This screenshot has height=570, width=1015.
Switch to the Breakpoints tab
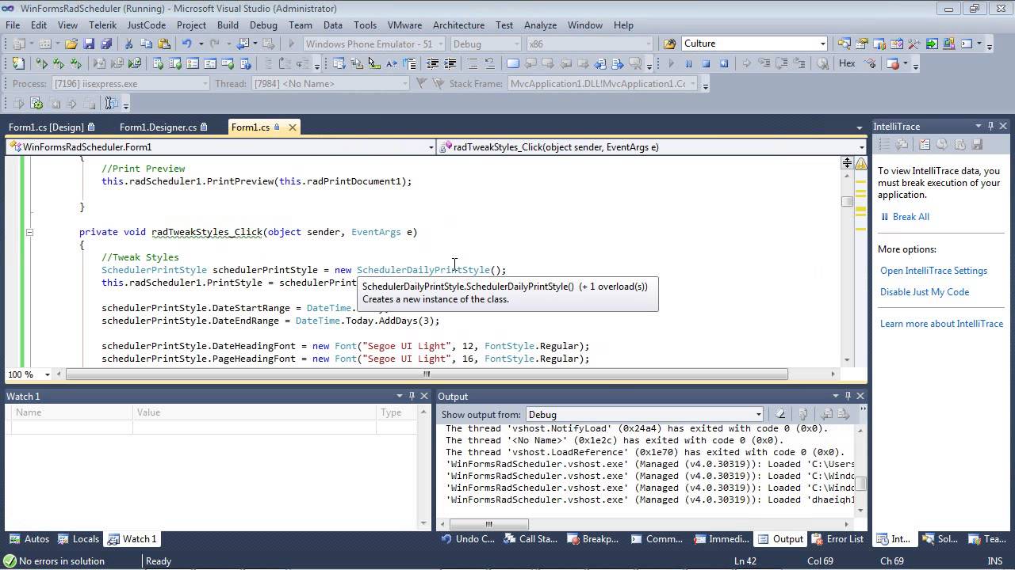click(593, 539)
